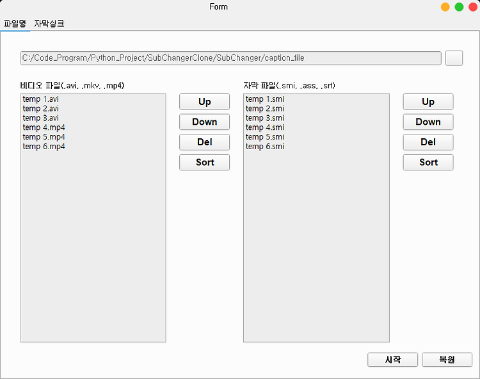Screen dimensions: 480x379
Task: Click the 복원 restore button
Action: point(447,359)
